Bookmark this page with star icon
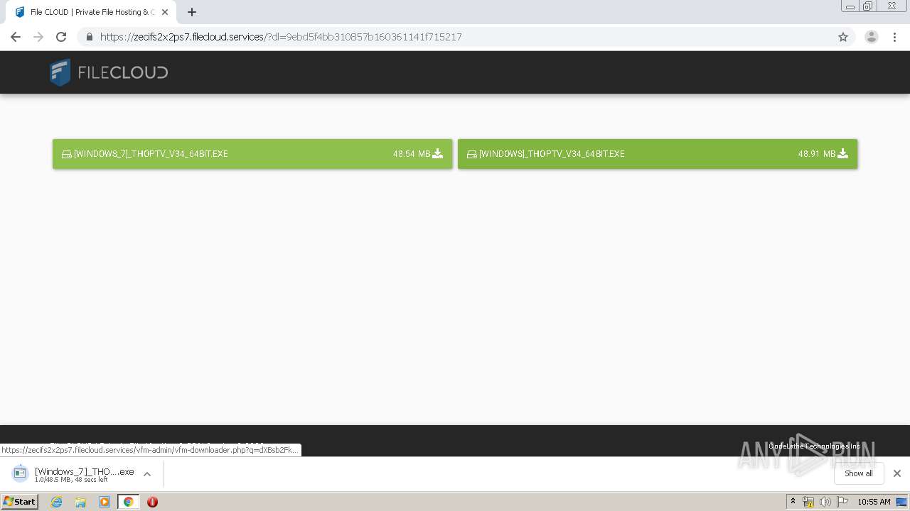The height and width of the screenshot is (511, 910). point(843,37)
